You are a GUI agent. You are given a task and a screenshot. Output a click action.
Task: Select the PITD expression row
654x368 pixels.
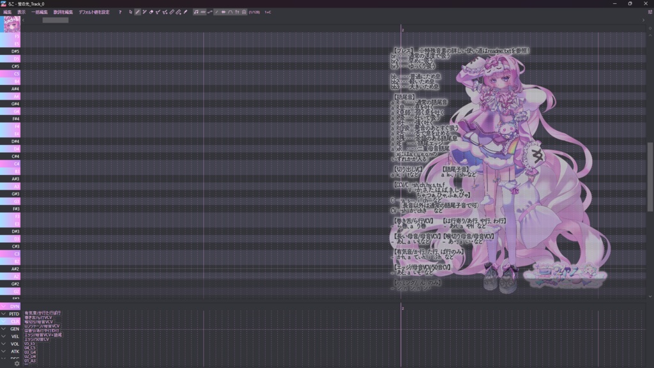click(x=10, y=314)
